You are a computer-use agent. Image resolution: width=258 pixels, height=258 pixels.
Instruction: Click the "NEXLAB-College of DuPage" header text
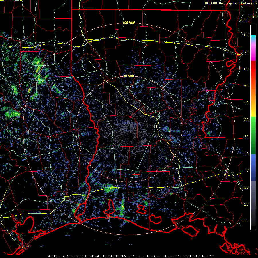(x=229, y=3)
